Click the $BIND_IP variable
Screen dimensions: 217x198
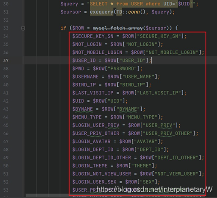pos(84,85)
